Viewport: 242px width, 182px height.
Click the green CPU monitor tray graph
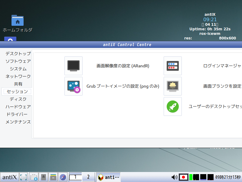point(194,177)
